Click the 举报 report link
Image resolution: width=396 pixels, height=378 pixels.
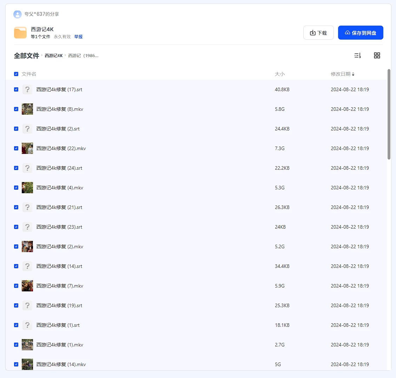pos(78,37)
